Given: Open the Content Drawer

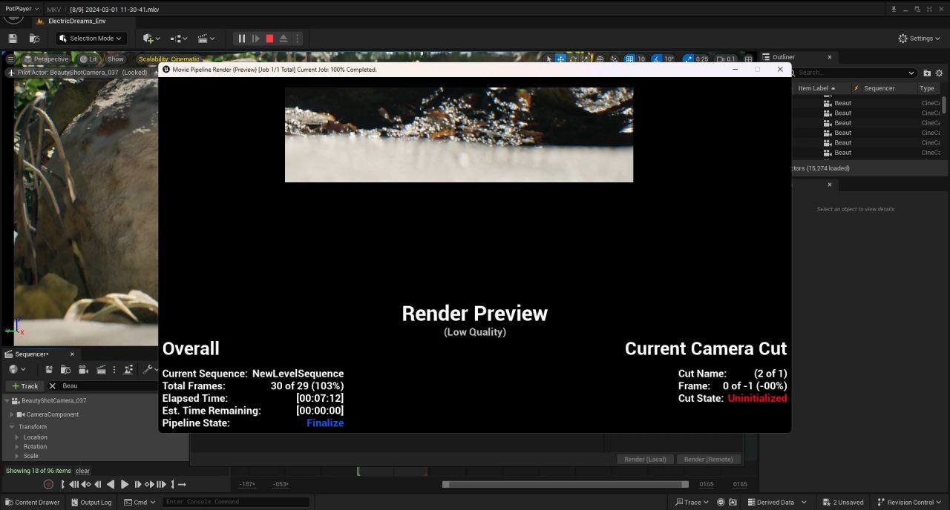Looking at the screenshot, I should tap(32, 502).
